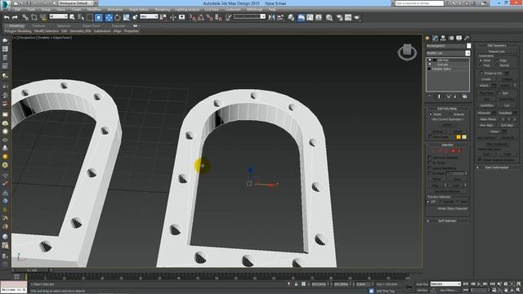The width and height of the screenshot is (523, 294).
Task: Open Select by Name dialog icon
Action: (81, 17)
